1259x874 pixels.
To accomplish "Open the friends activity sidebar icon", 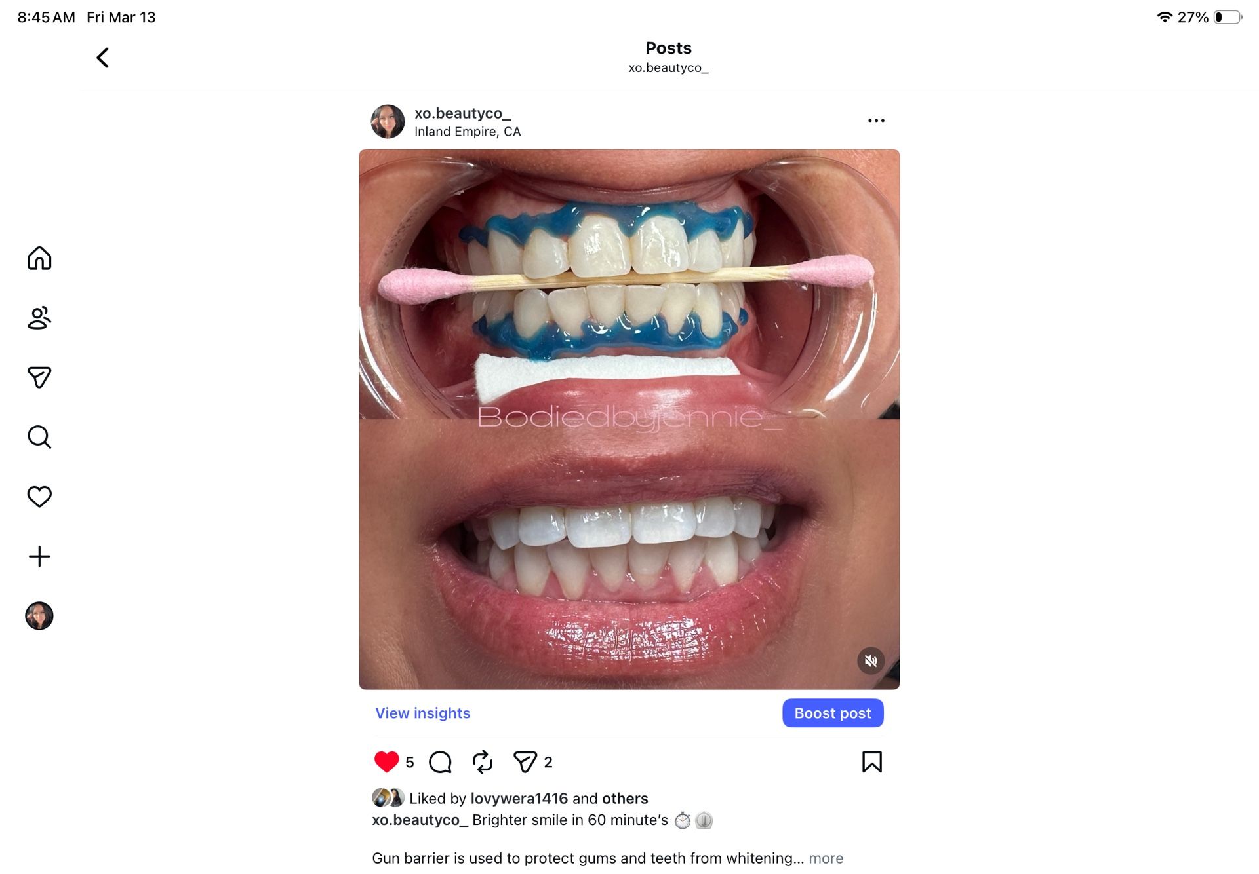I will pyautogui.click(x=39, y=318).
